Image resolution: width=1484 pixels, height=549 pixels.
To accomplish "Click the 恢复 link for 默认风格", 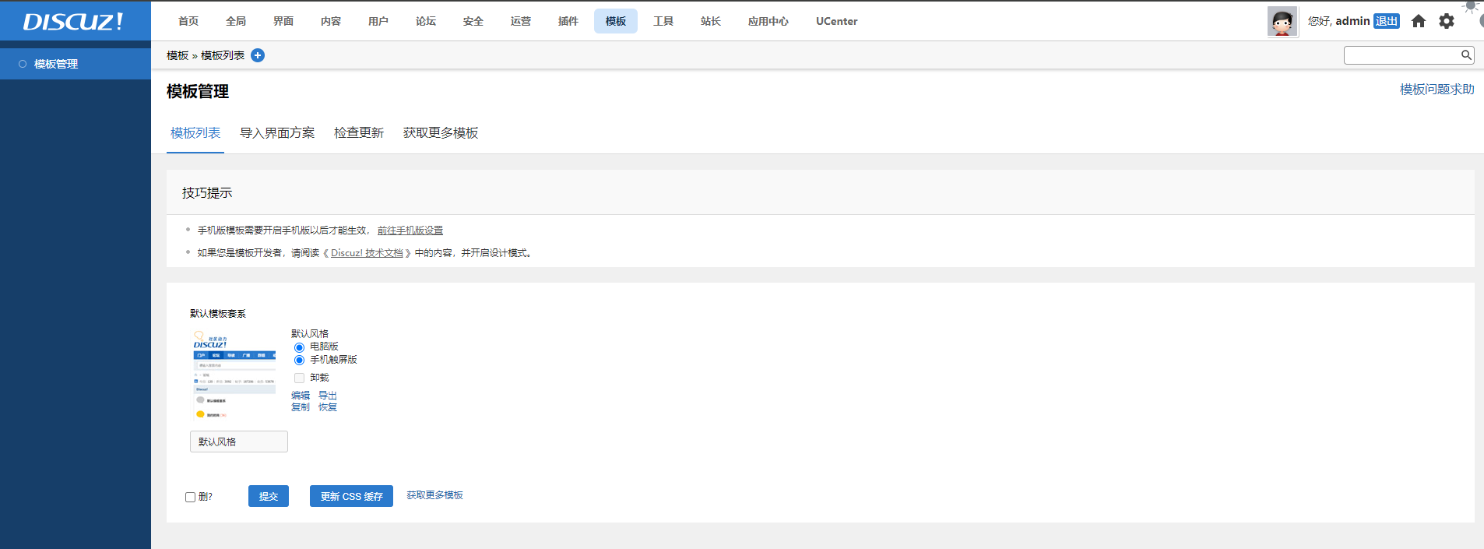I will [x=328, y=407].
